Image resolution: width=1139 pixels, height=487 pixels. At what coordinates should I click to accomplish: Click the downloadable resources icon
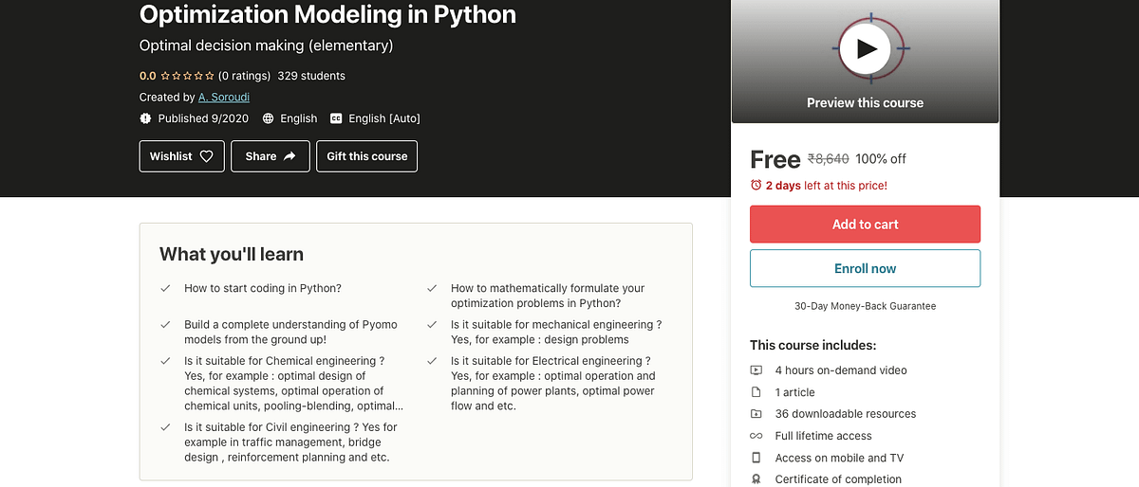point(756,414)
